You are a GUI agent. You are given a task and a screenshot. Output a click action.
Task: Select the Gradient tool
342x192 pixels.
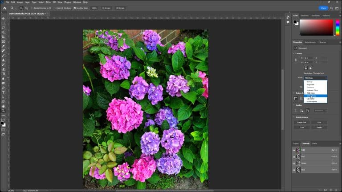pyautogui.click(x=3, y=74)
